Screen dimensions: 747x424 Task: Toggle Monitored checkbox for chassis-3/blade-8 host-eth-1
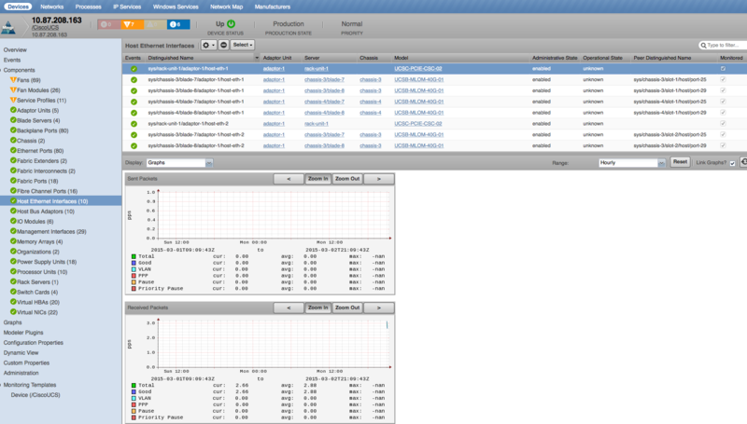click(723, 90)
